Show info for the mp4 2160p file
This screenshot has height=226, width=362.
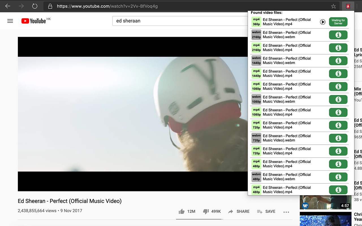click(x=338, y=48)
